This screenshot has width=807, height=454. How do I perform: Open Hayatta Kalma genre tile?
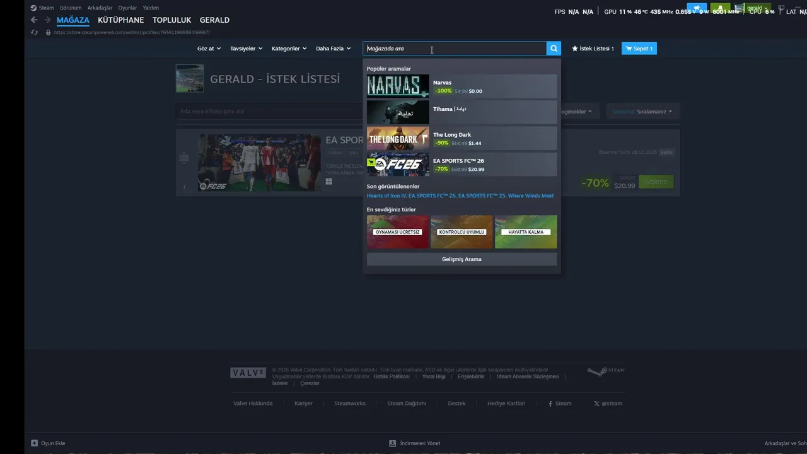[x=526, y=232]
